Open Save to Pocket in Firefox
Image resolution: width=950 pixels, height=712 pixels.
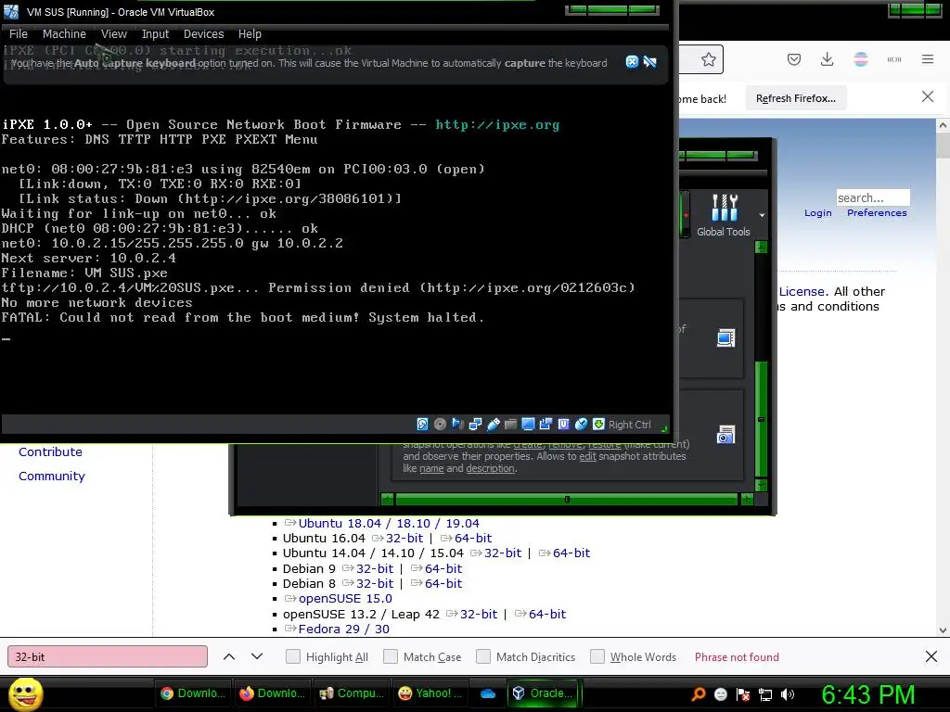pos(794,59)
